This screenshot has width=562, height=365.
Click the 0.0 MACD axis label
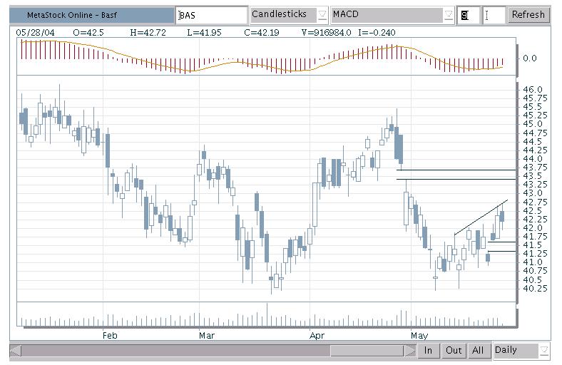click(530, 58)
